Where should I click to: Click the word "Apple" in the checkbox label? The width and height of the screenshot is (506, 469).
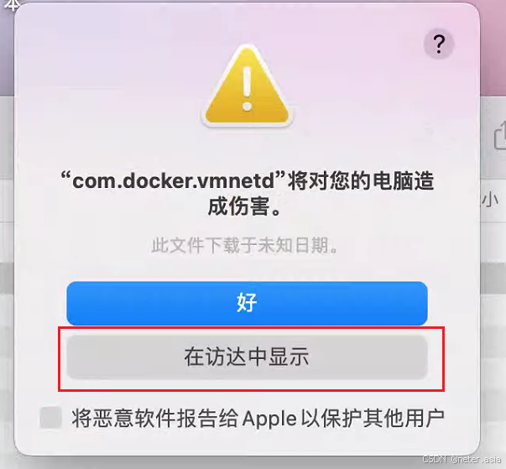pyautogui.click(x=269, y=419)
